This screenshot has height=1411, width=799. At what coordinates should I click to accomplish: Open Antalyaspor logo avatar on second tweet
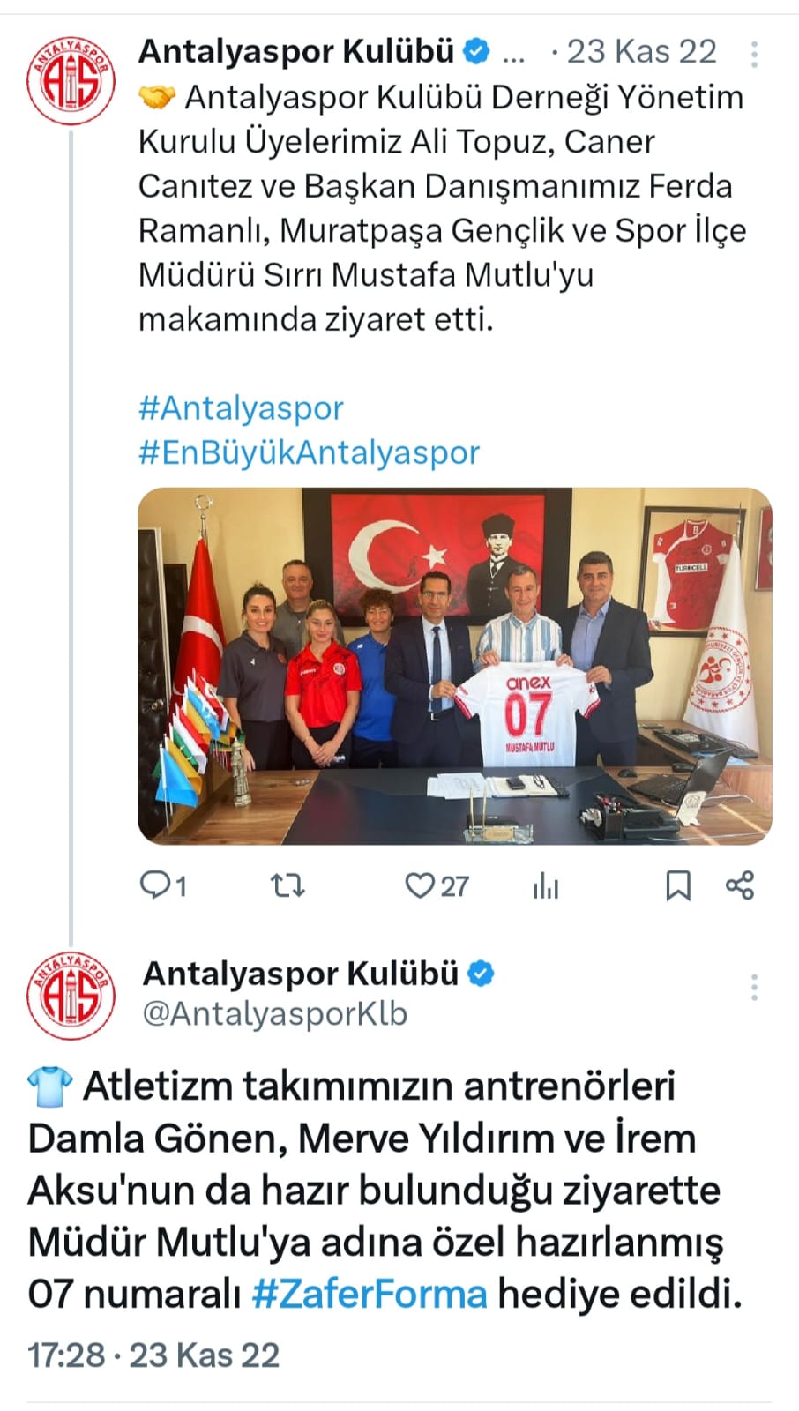tap(71, 994)
